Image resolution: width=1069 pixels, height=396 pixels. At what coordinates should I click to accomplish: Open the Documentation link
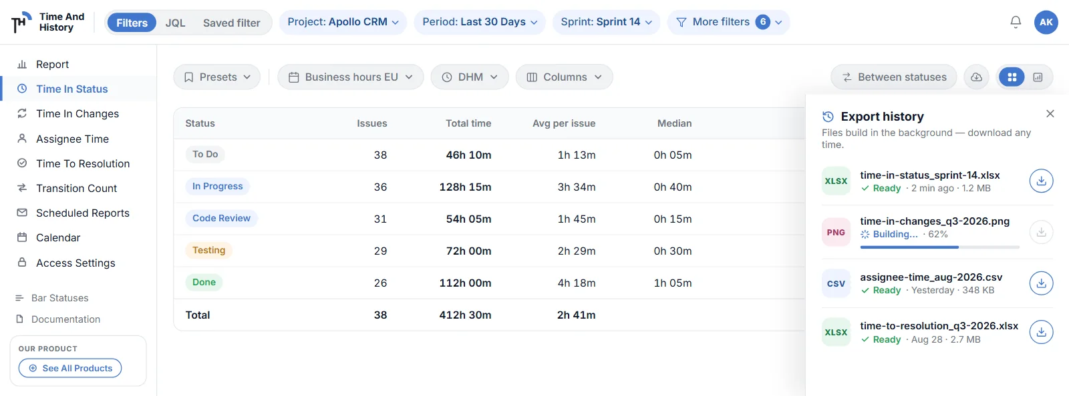click(58, 319)
